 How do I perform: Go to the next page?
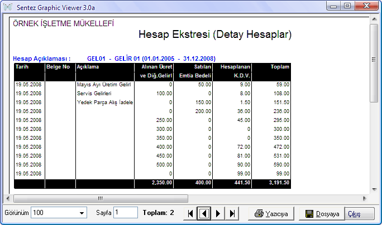[218, 213]
